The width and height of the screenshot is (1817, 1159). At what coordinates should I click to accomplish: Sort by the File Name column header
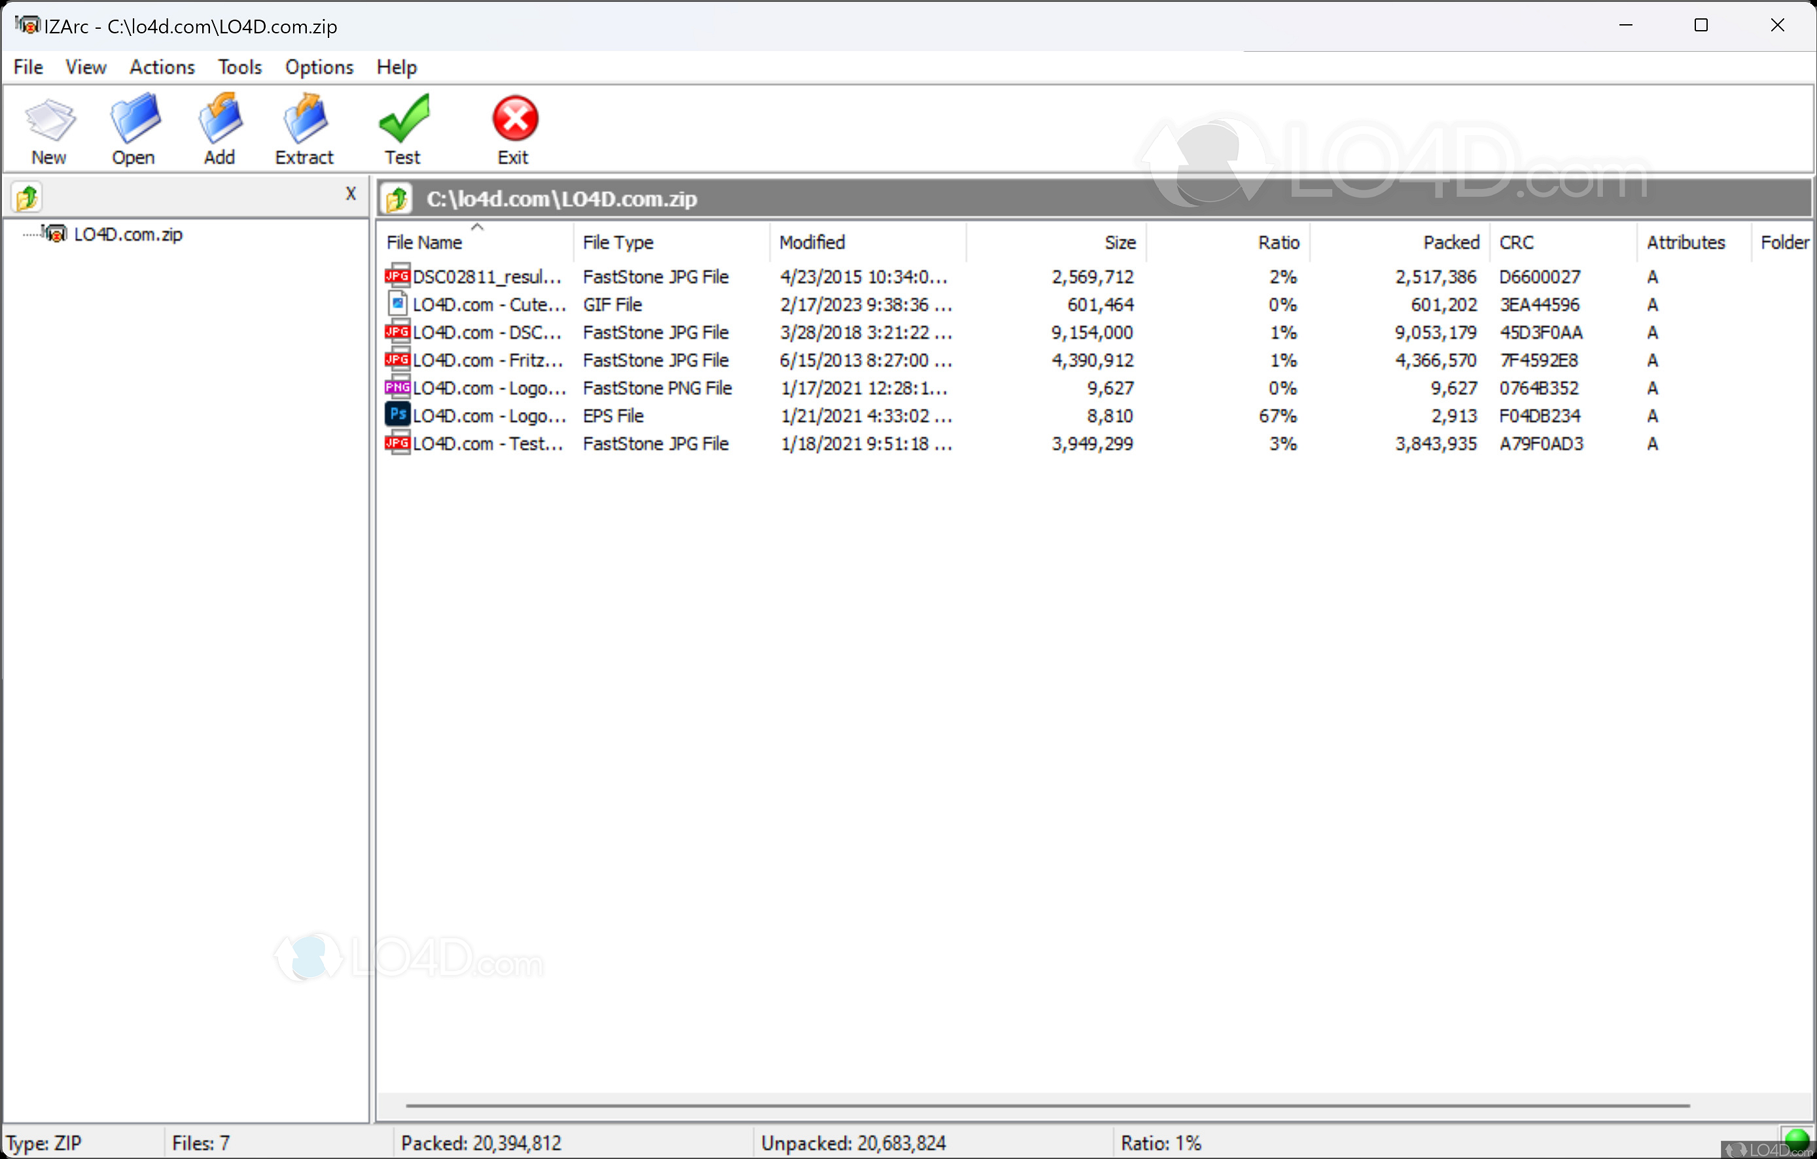424,243
